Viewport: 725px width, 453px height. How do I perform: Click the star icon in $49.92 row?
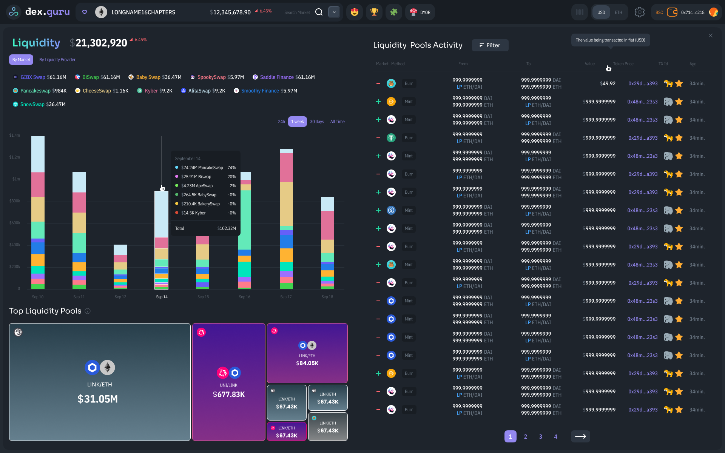coord(679,83)
